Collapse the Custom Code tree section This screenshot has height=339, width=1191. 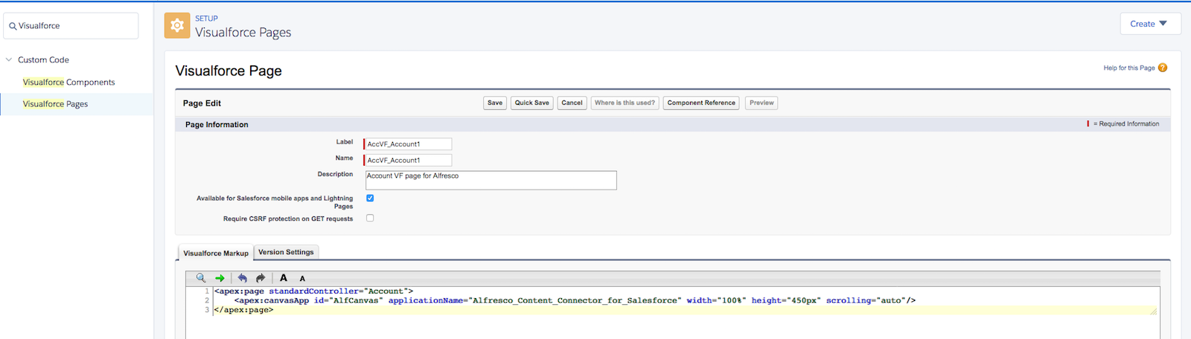coord(9,59)
